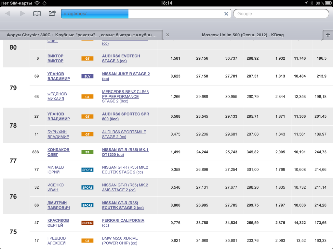Screen dimensions: 333x249
Task: Switch to the Moscow Unlim 500 KDrag tab
Action: [x=243, y=35]
